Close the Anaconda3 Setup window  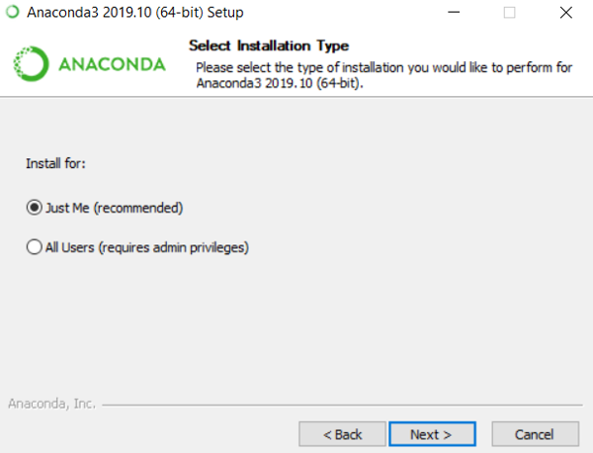(x=565, y=13)
